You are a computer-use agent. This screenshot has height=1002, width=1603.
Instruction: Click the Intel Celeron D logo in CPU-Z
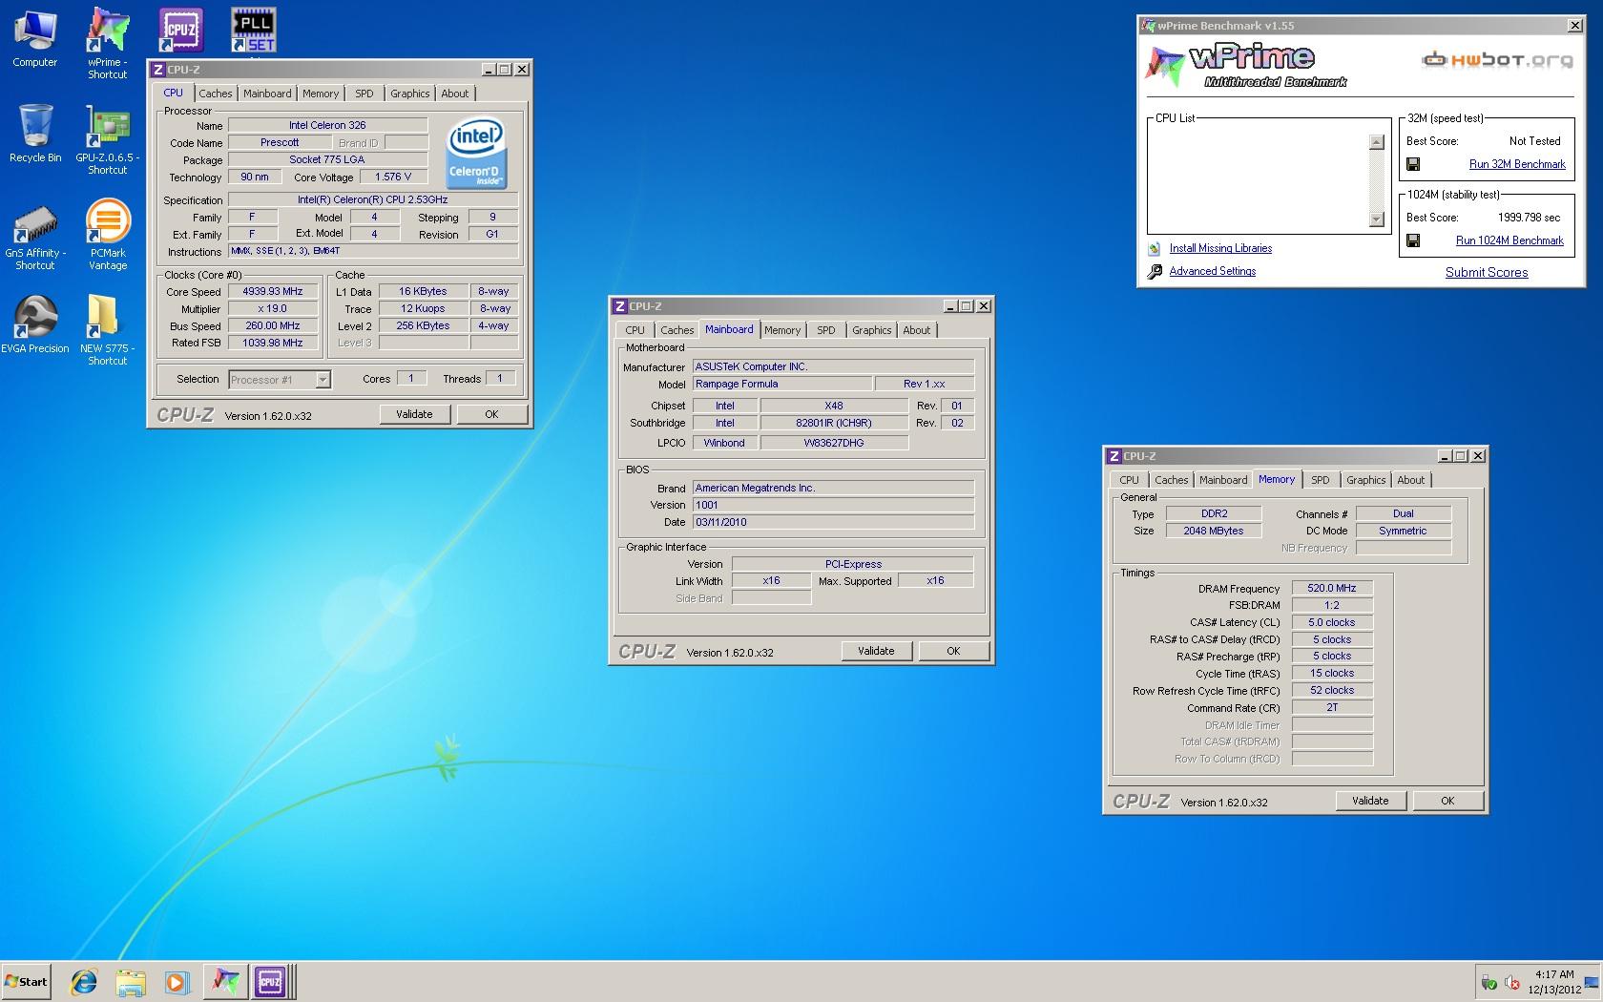(475, 153)
